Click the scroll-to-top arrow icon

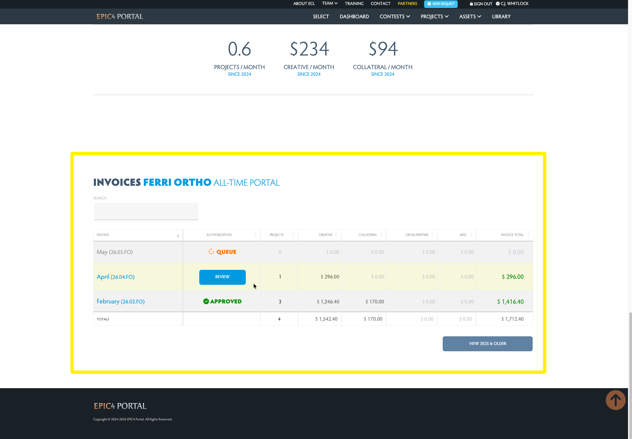tap(615, 400)
